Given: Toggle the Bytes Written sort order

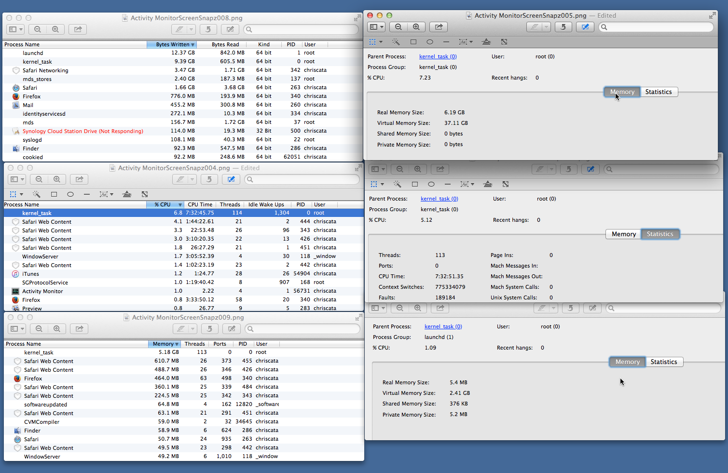Looking at the screenshot, I should (172, 44).
